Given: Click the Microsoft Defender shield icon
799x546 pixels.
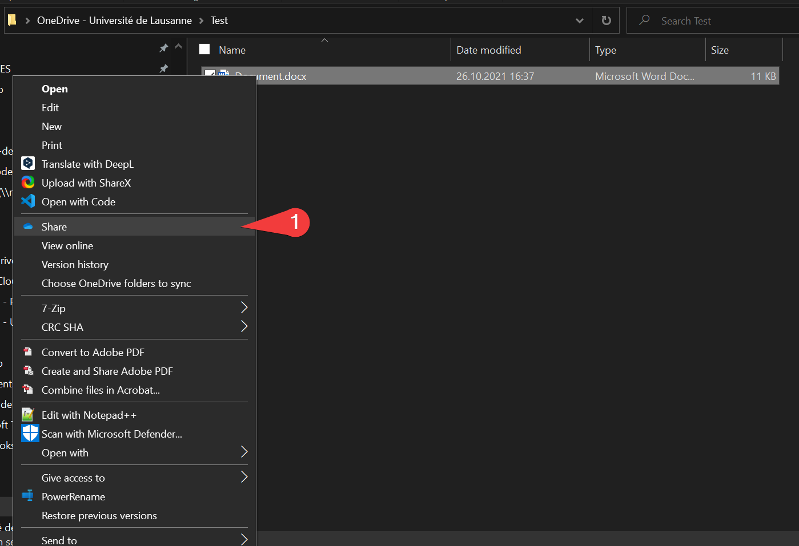Looking at the screenshot, I should tap(30, 434).
